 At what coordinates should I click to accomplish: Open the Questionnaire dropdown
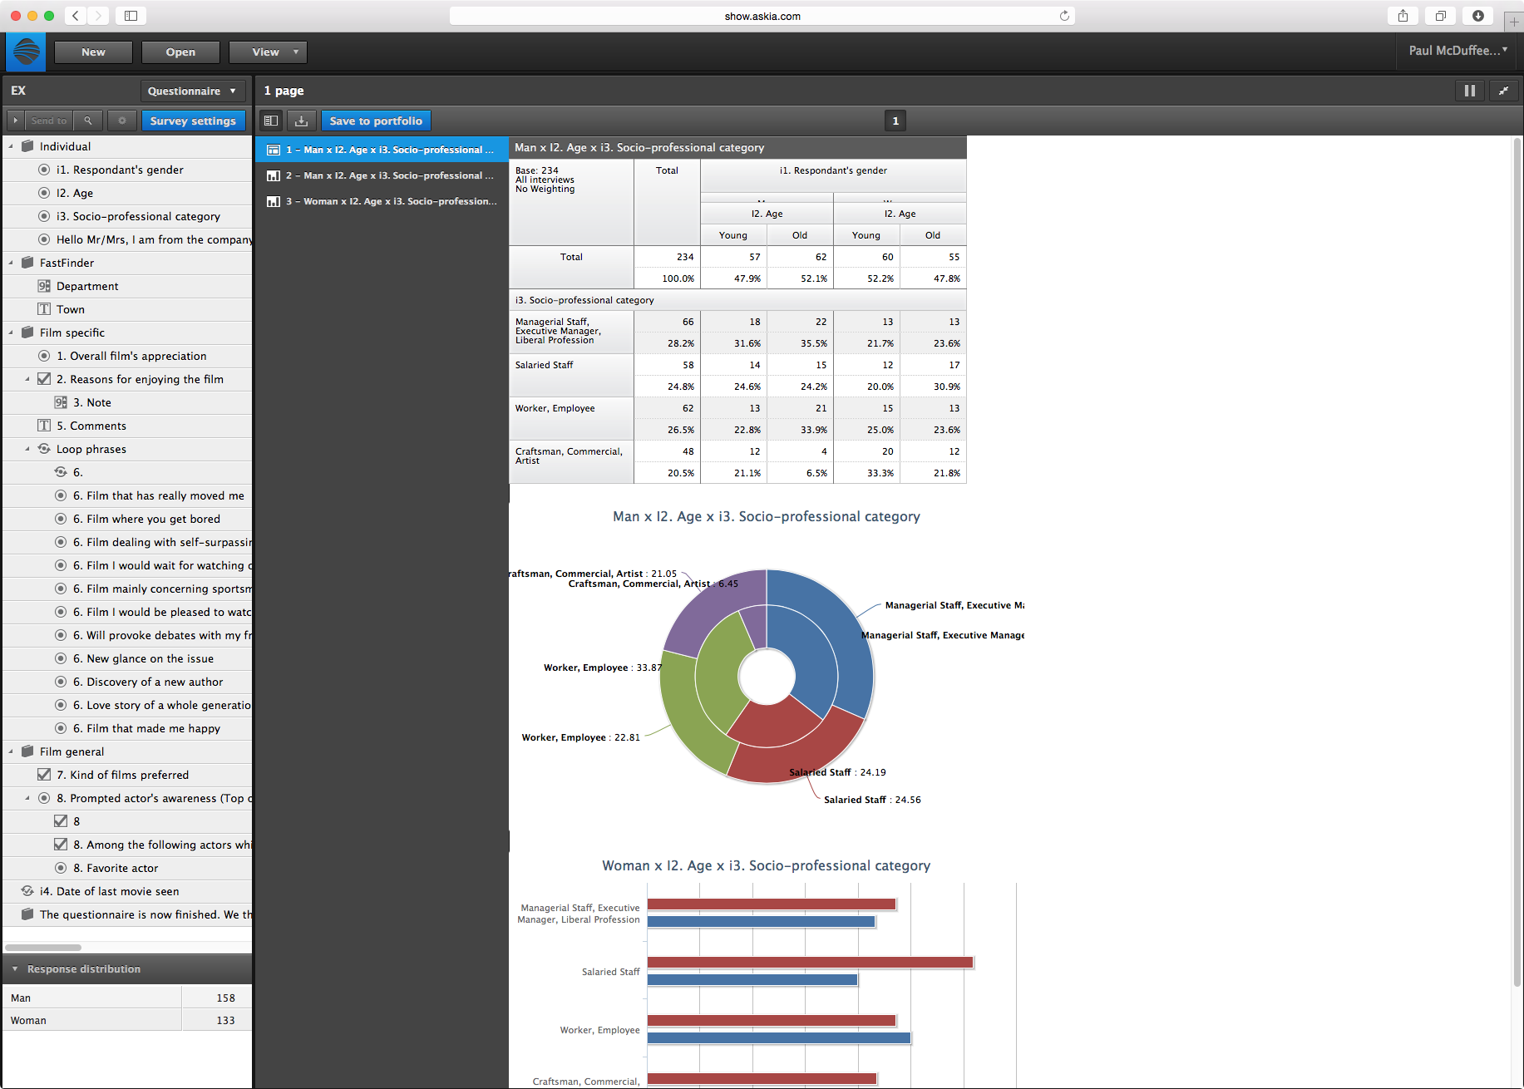(x=192, y=91)
